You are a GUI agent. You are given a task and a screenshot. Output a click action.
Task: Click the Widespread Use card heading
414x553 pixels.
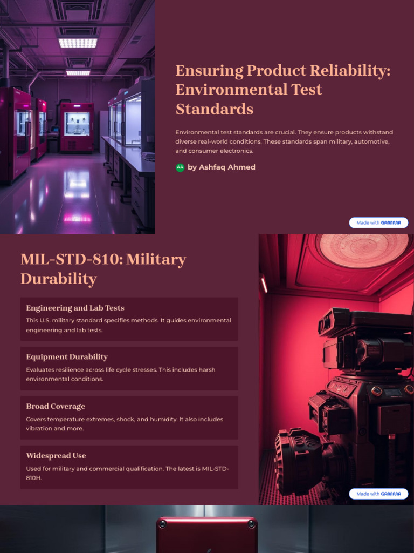point(56,456)
